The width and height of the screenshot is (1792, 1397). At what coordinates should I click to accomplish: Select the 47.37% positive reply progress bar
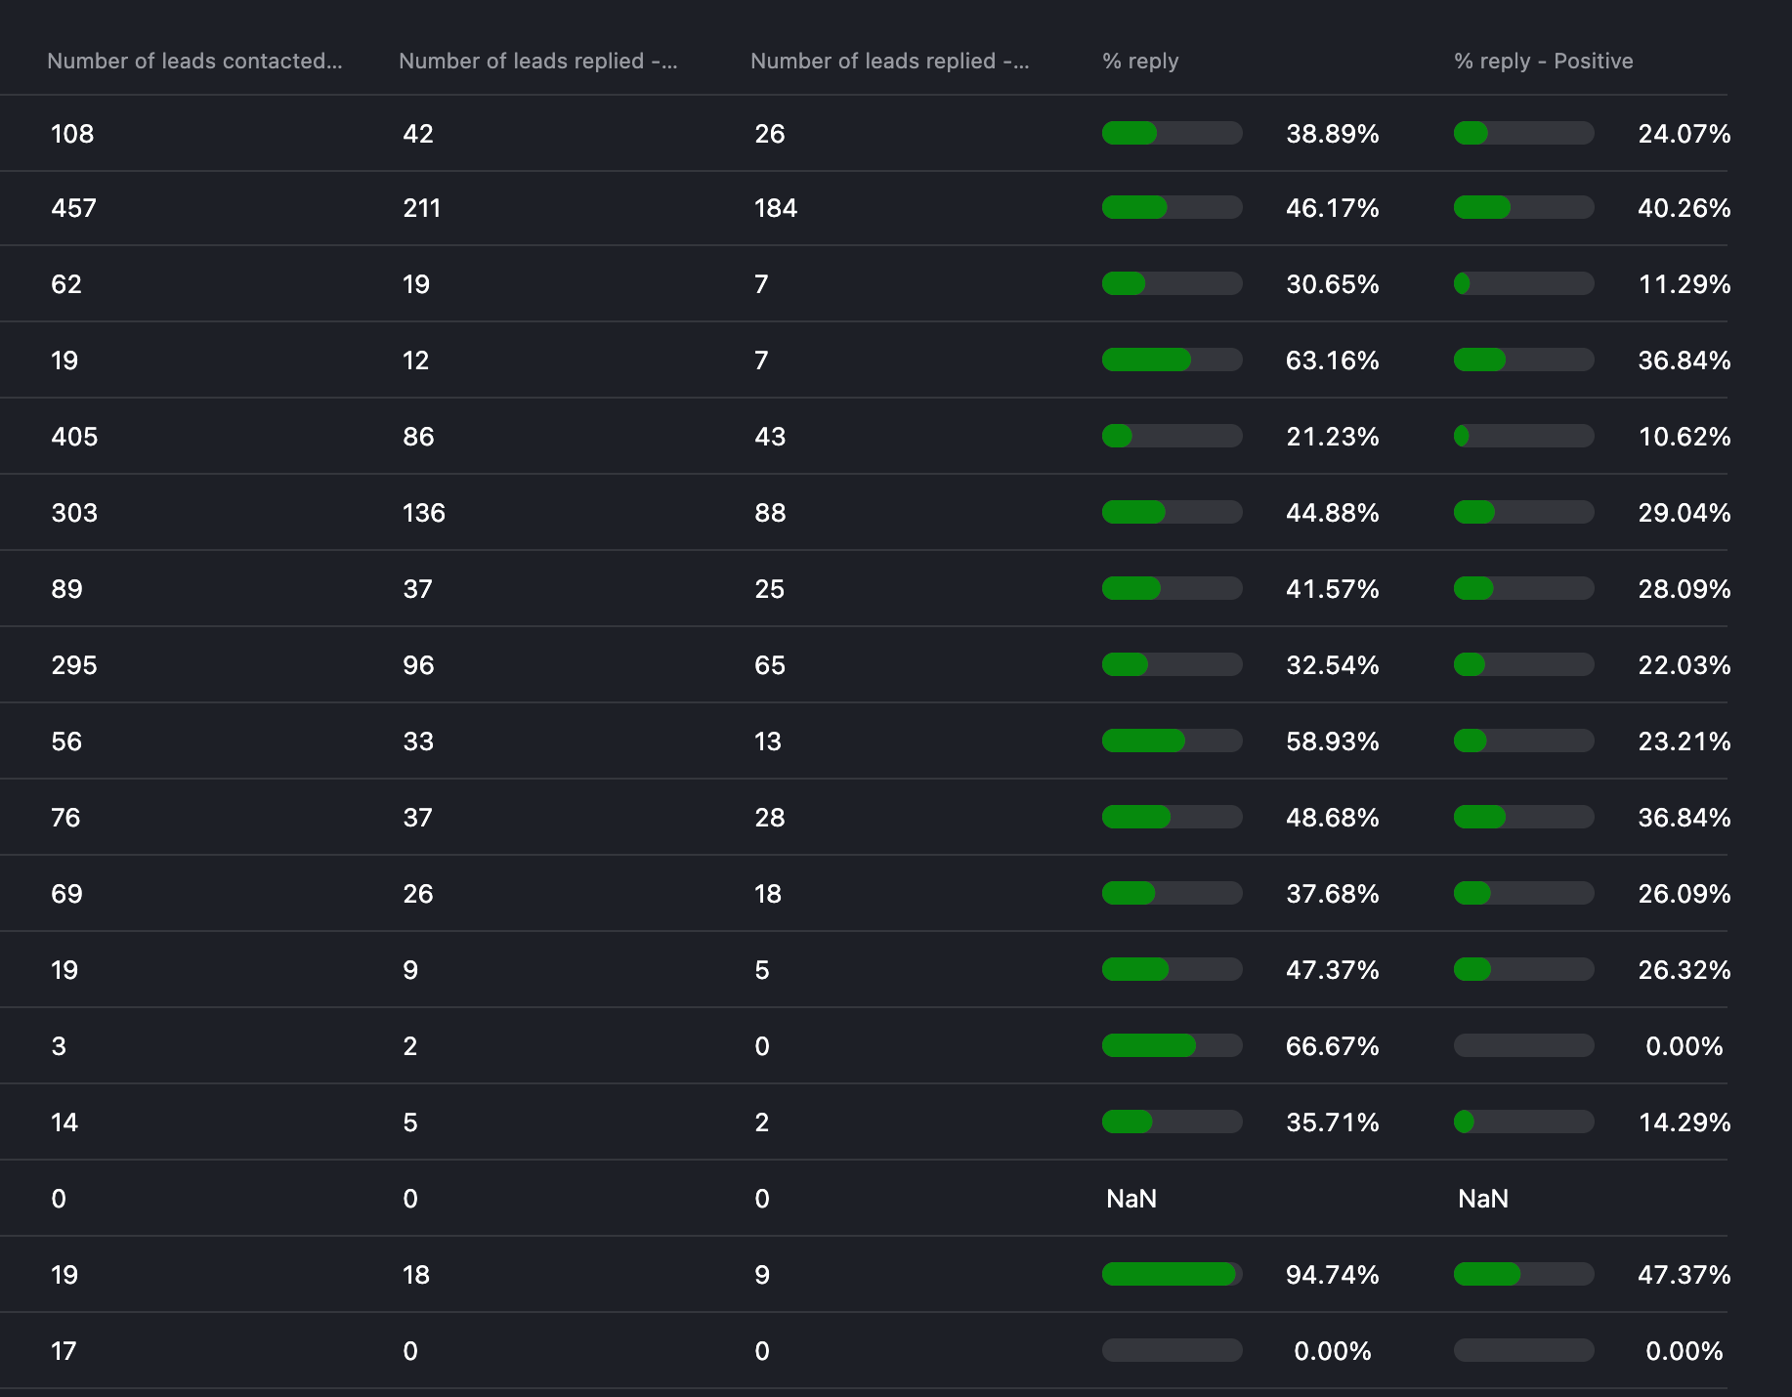(x=1523, y=1274)
